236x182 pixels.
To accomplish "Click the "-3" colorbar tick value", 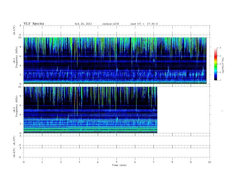I will click(x=220, y=48).
